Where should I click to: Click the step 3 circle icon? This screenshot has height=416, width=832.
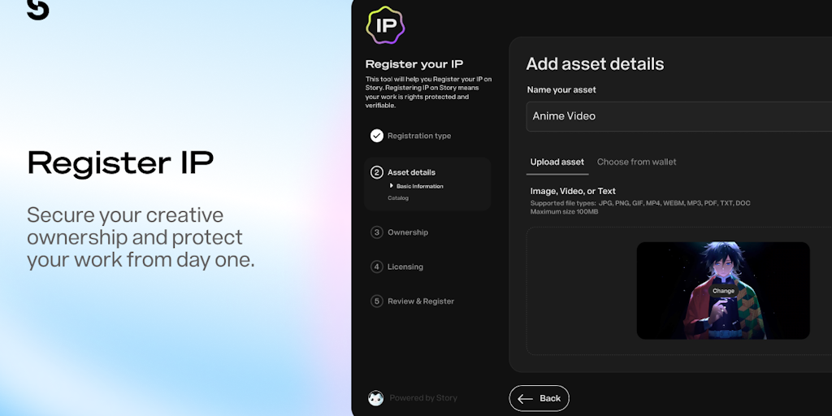pyautogui.click(x=377, y=232)
